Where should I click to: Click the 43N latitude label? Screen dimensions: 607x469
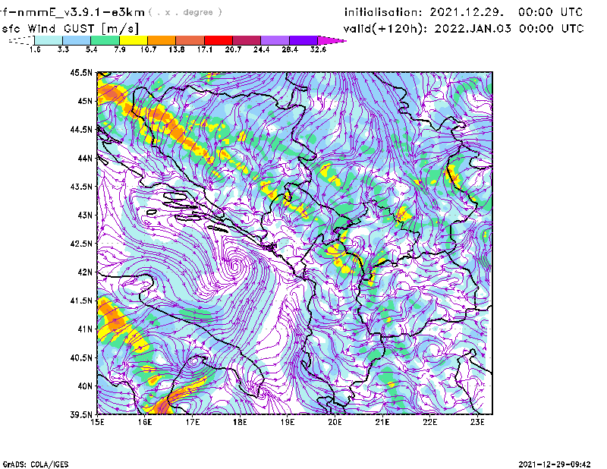click(85, 215)
